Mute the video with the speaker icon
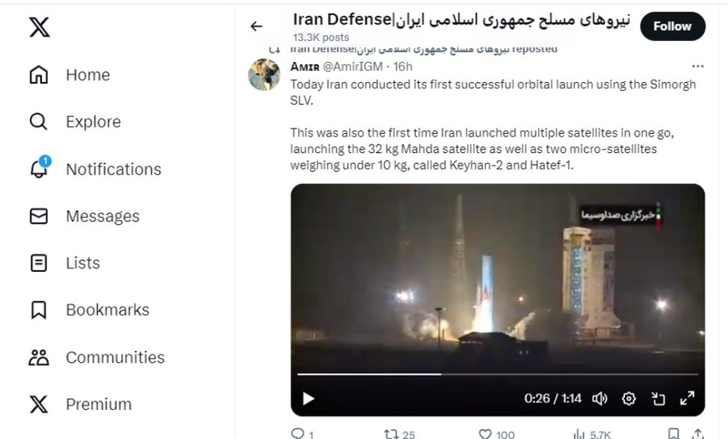728x439 pixels. [x=599, y=399]
